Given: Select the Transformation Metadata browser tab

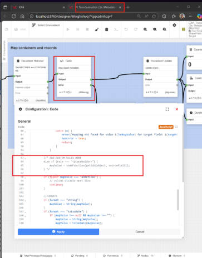Looking at the screenshot, I should coord(96,7).
